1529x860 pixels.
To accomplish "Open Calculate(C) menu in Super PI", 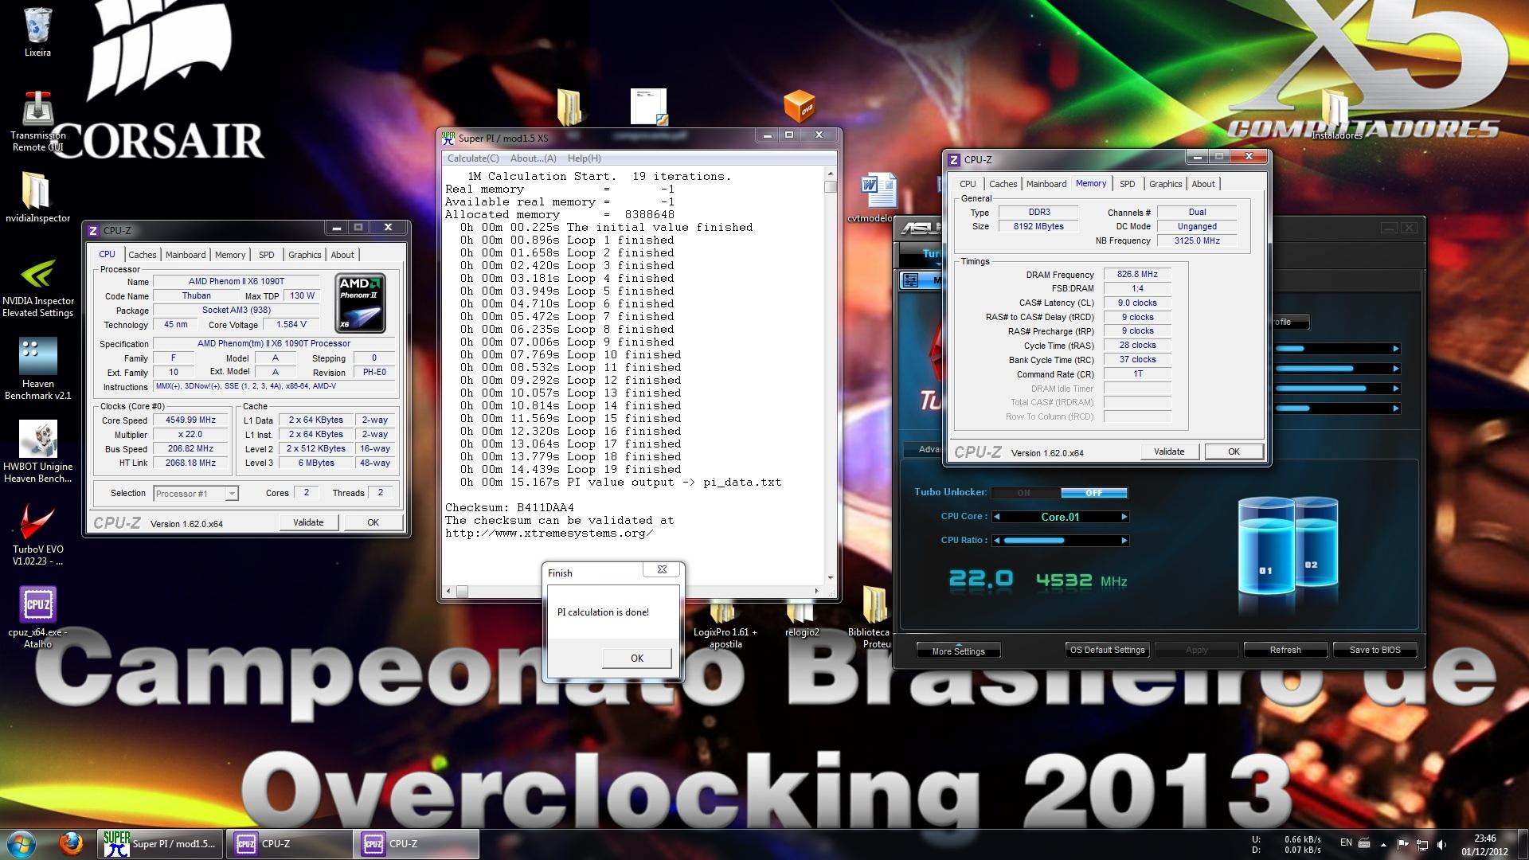I will [x=473, y=158].
